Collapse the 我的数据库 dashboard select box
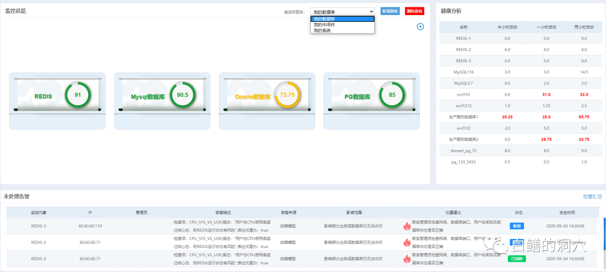606x272 pixels. [x=342, y=11]
